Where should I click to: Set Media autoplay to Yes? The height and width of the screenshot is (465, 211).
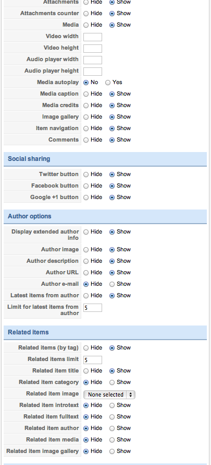click(108, 83)
